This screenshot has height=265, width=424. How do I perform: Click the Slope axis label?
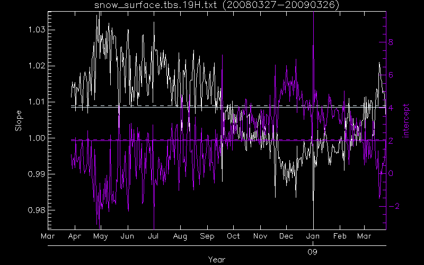[19, 121]
